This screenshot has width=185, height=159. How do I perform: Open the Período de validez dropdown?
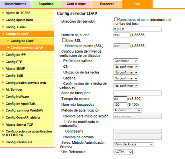pos(126,61)
